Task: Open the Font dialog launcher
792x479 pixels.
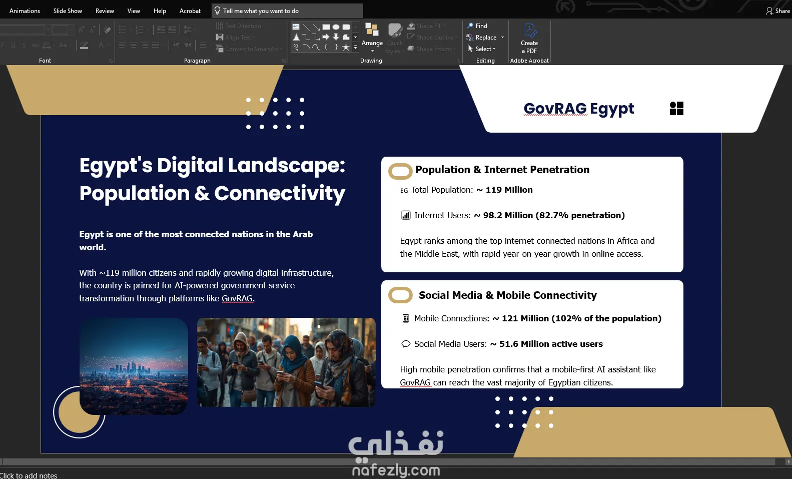Action: tap(111, 61)
